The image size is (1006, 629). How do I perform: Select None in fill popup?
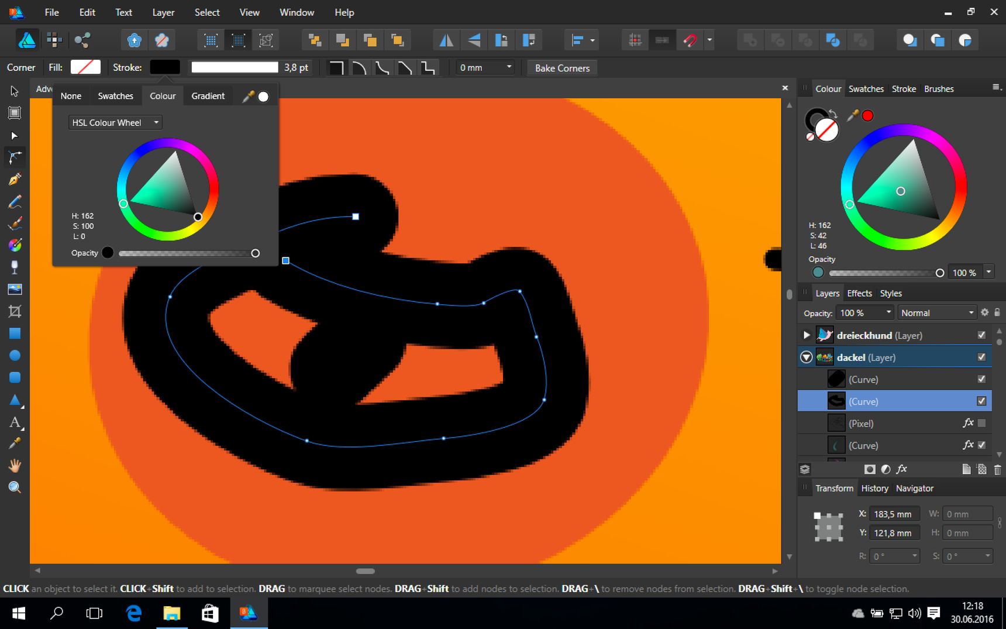click(x=71, y=96)
